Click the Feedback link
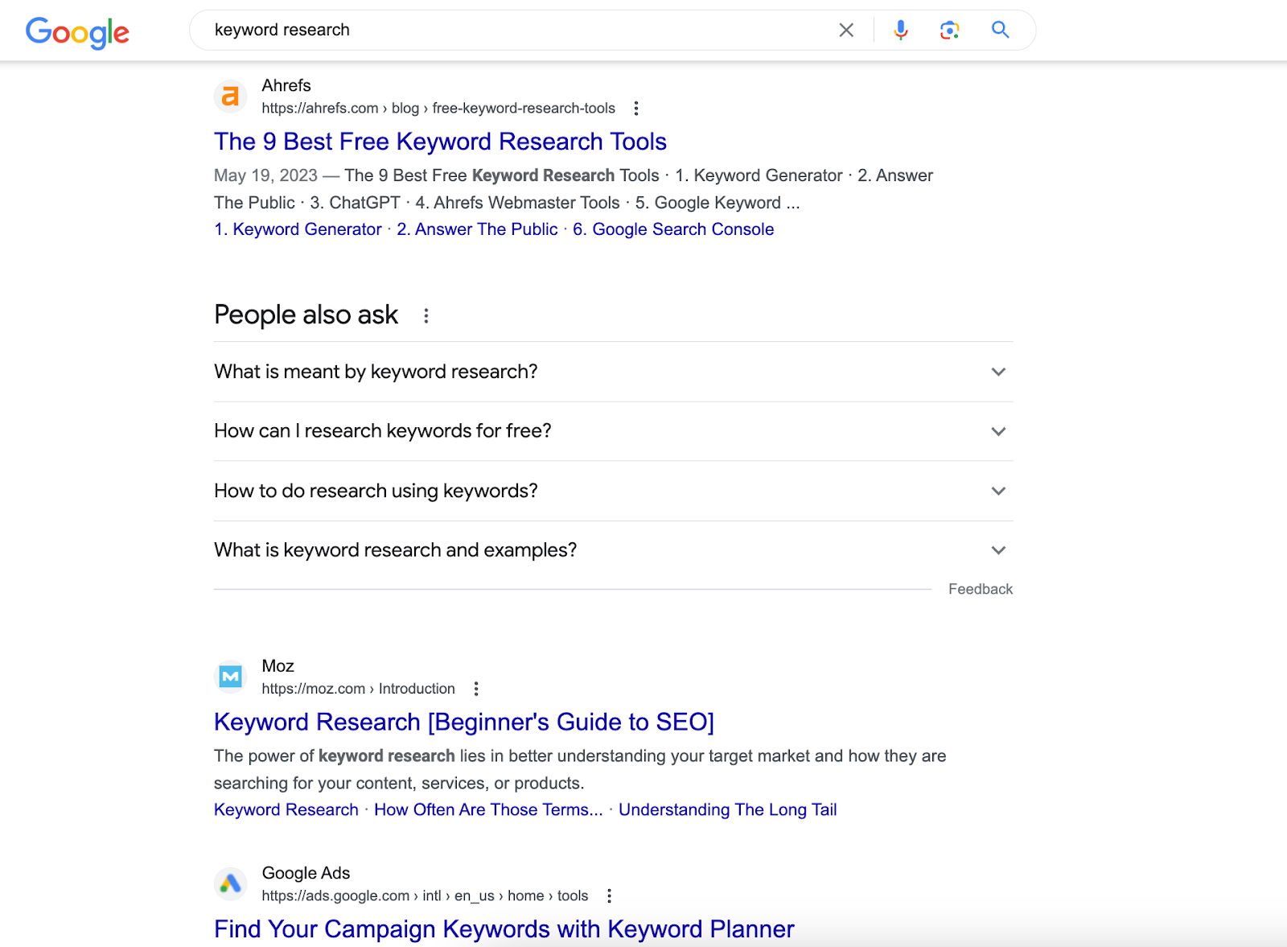This screenshot has width=1287, height=947. pyautogui.click(x=981, y=588)
